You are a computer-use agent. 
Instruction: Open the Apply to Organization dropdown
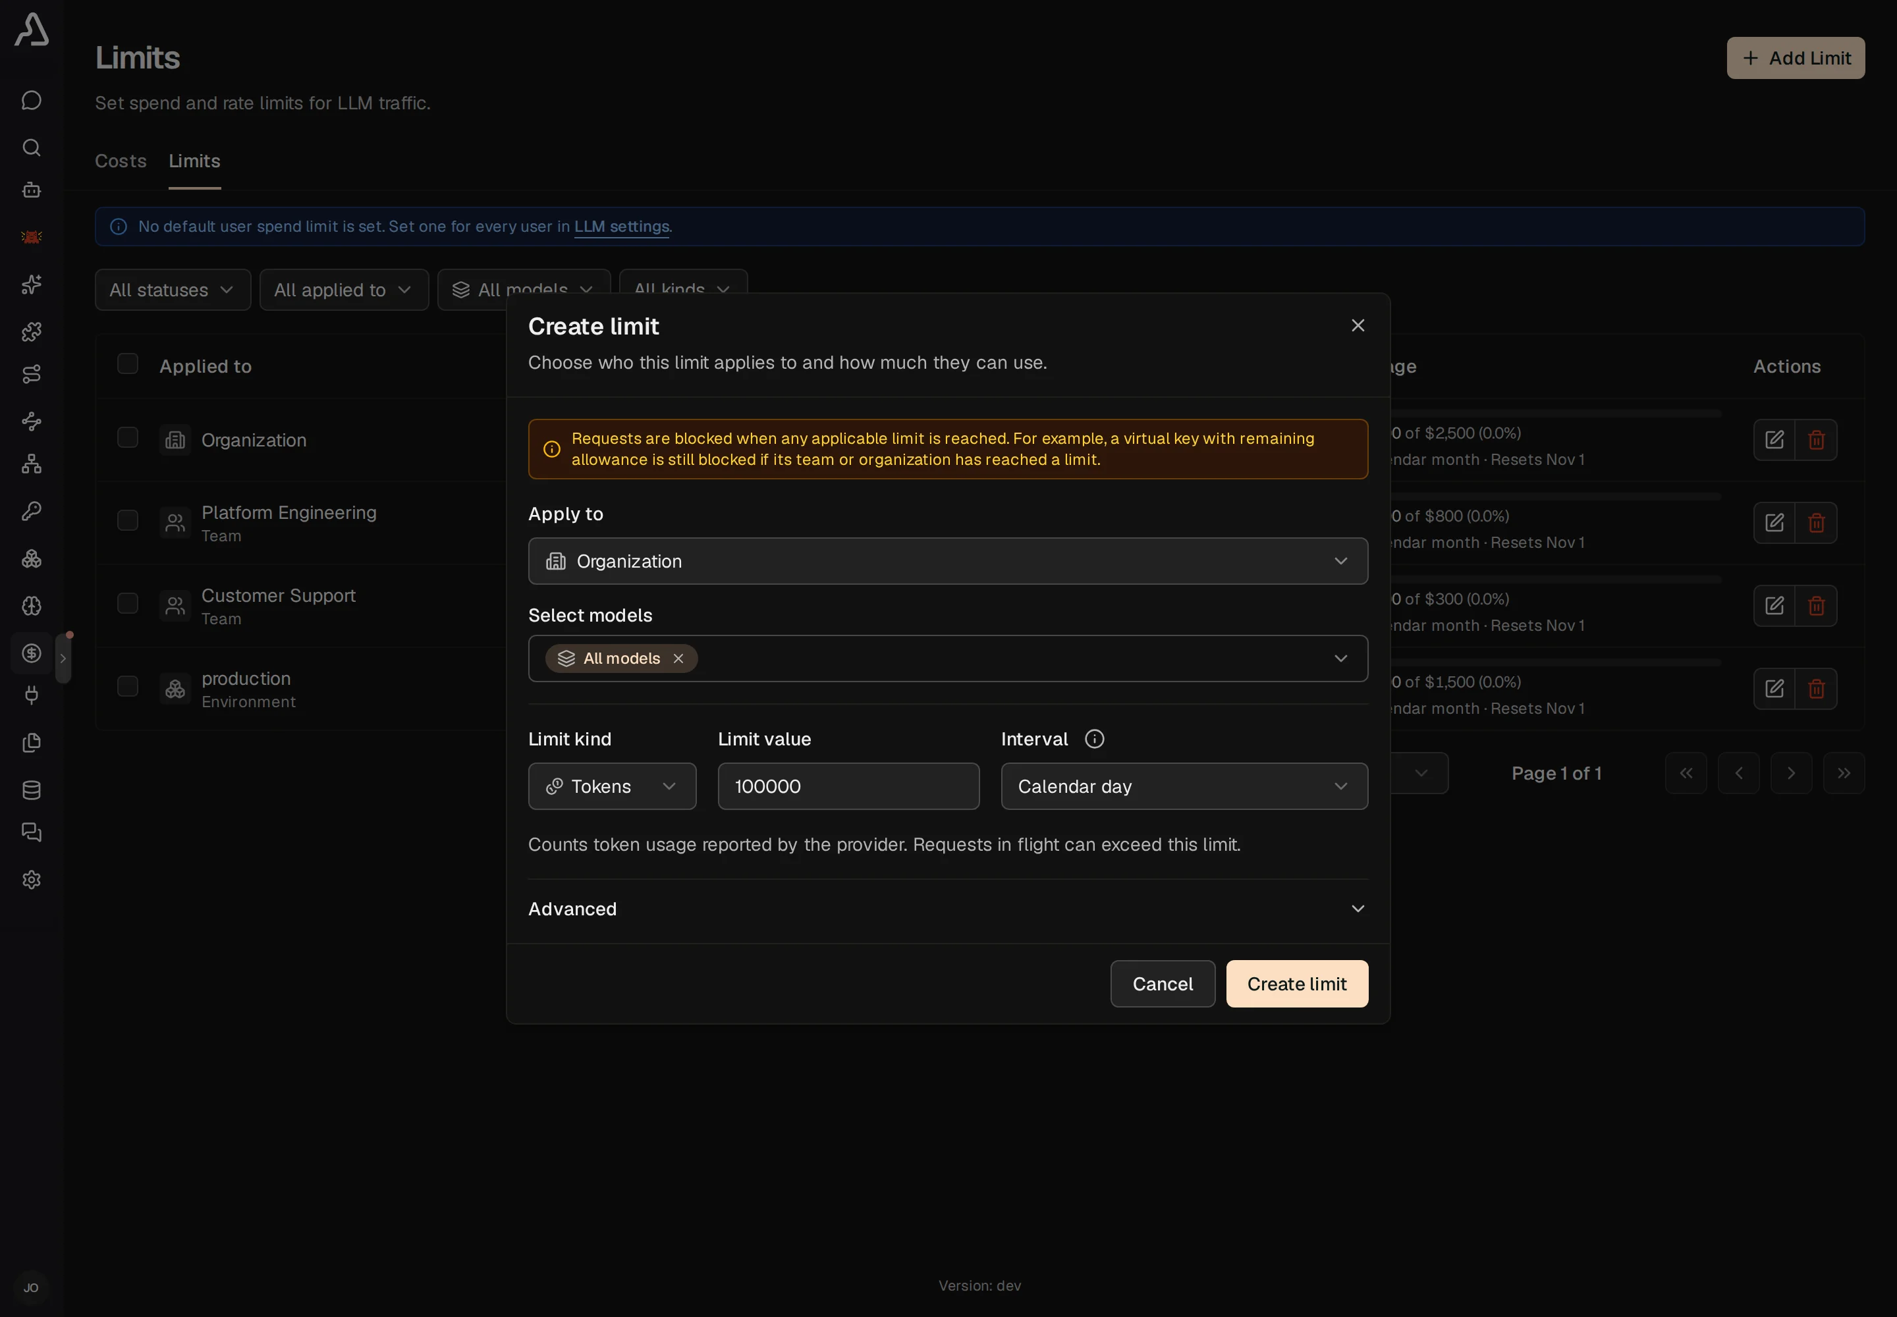[x=948, y=561]
